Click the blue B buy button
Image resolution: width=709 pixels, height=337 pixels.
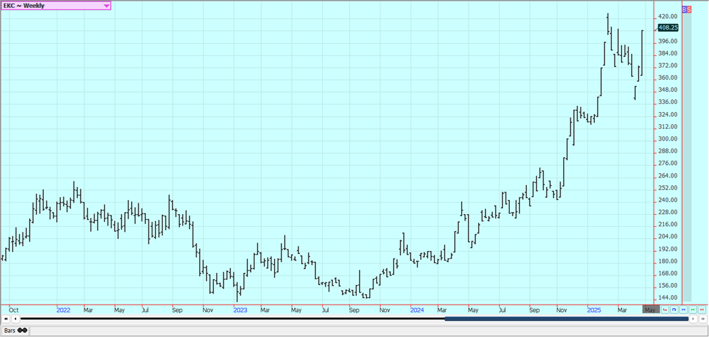coord(684,9)
